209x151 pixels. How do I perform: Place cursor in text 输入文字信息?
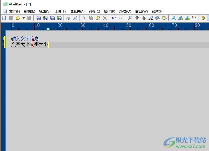click(25, 39)
